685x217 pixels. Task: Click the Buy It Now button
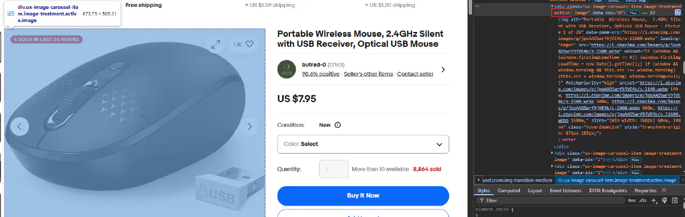(363, 195)
